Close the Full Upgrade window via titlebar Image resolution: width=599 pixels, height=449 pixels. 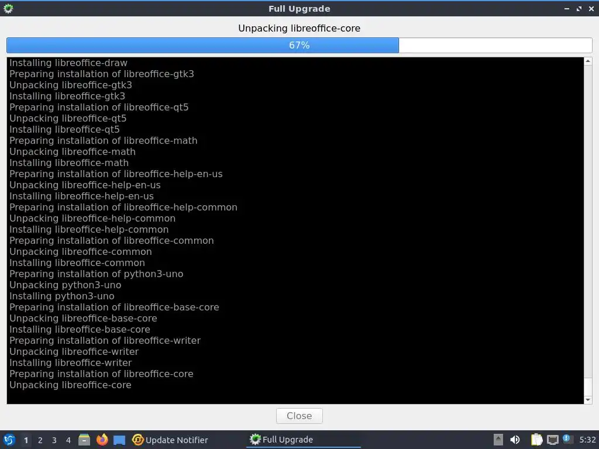[x=591, y=8]
